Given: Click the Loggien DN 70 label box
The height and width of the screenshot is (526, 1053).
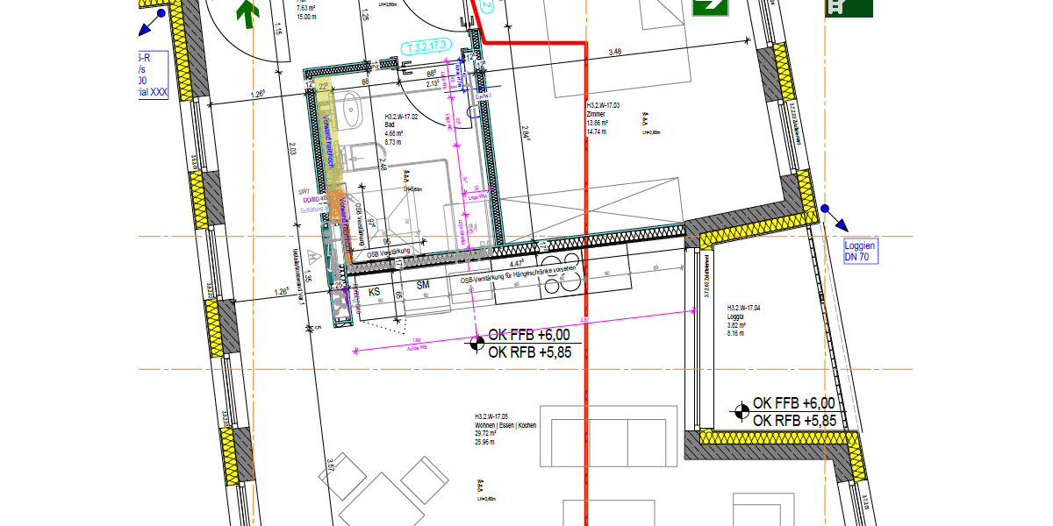Looking at the screenshot, I should coord(862,252).
